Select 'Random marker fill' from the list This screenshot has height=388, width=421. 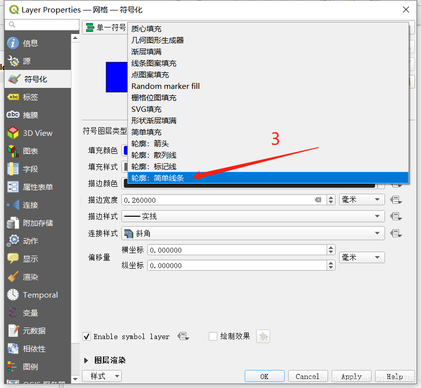(165, 86)
